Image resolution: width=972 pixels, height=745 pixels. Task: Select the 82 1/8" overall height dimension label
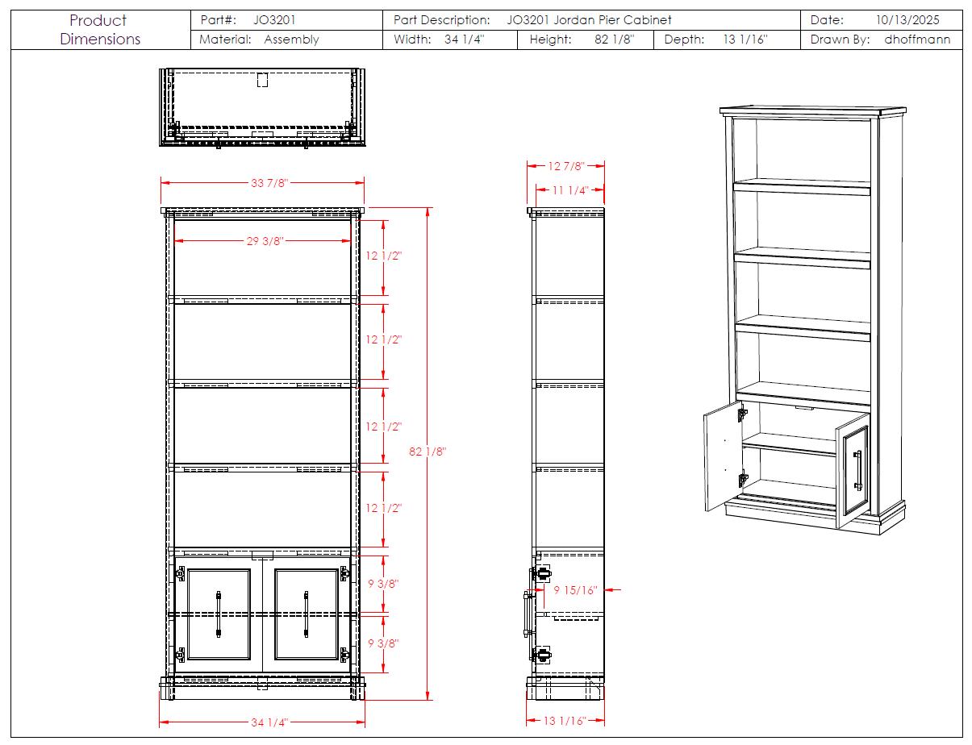click(x=428, y=452)
